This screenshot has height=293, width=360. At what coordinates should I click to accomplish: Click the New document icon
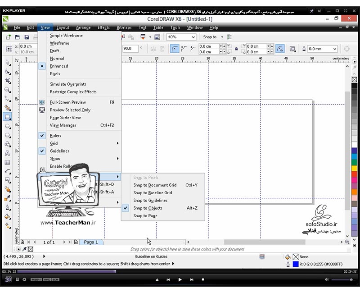(x=8, y=37)
